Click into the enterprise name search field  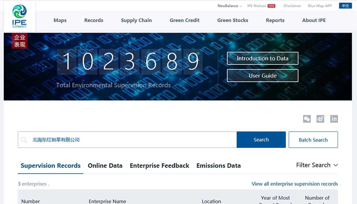click(131, 140)
